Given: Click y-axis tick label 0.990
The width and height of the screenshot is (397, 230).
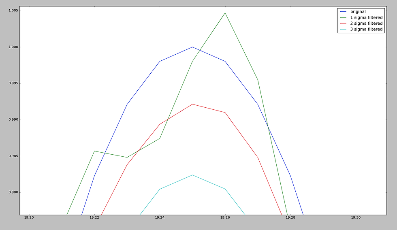Looking at the screenshot, I should [13, 120].
